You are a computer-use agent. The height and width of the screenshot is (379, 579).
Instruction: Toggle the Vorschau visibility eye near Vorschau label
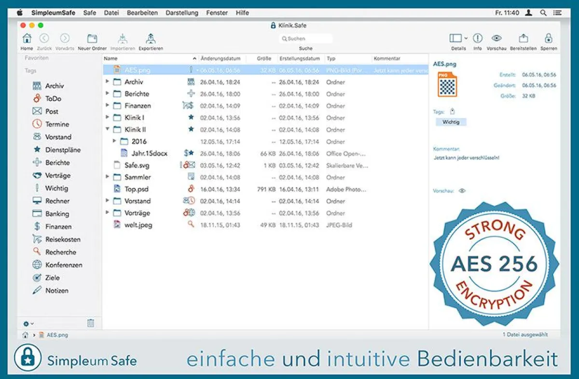pos(462,191)
